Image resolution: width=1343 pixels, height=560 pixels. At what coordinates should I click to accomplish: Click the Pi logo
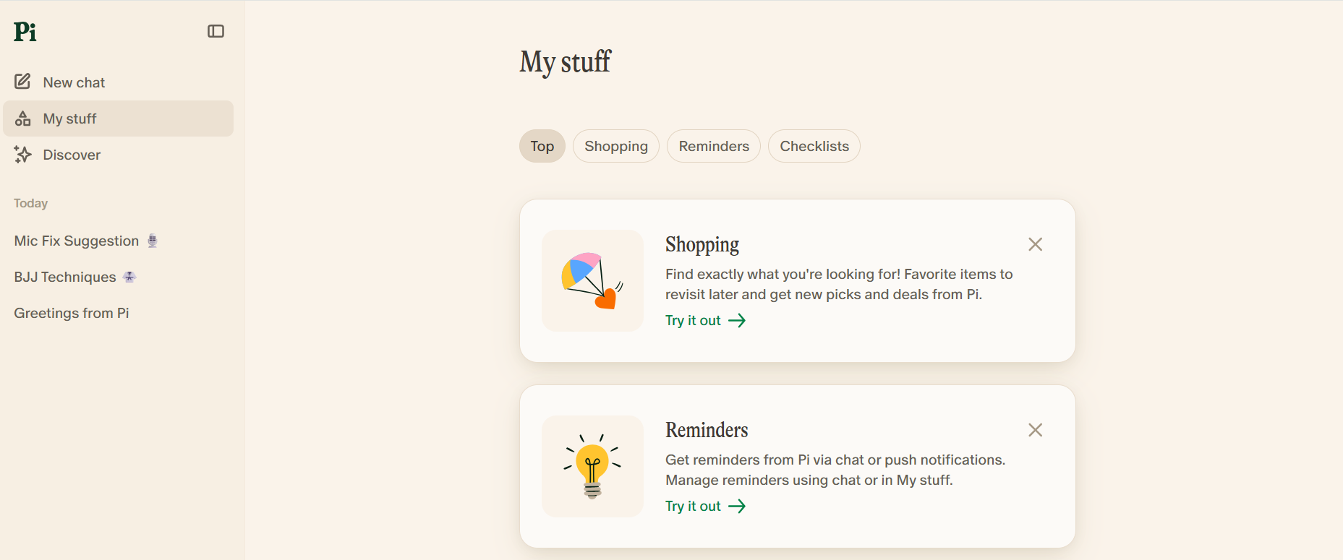point(25,32)
